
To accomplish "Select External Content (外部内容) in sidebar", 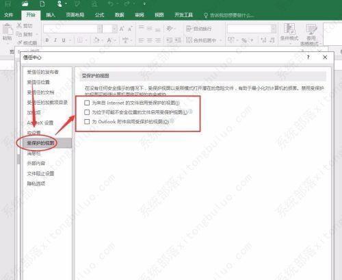I will pyautogui.click(x=36, y=164).
